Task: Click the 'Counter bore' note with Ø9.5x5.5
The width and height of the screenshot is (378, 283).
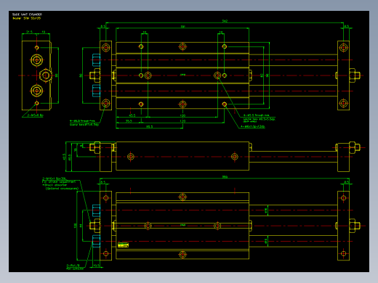Action: [x=259, y=119]
